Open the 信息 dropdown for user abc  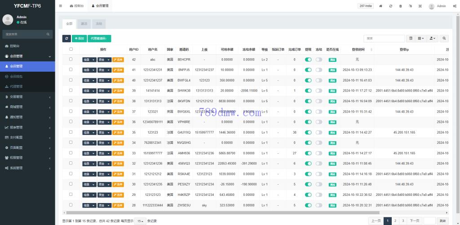point(89,60)
